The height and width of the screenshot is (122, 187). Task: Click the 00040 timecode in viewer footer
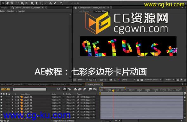pyautogui.click(x=103, y=80)
